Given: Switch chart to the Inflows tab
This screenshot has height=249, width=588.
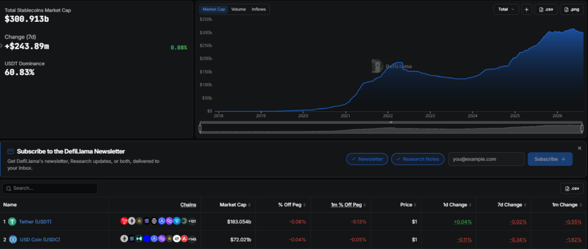Looking at the screenshot, I should [x=259, y=9].
